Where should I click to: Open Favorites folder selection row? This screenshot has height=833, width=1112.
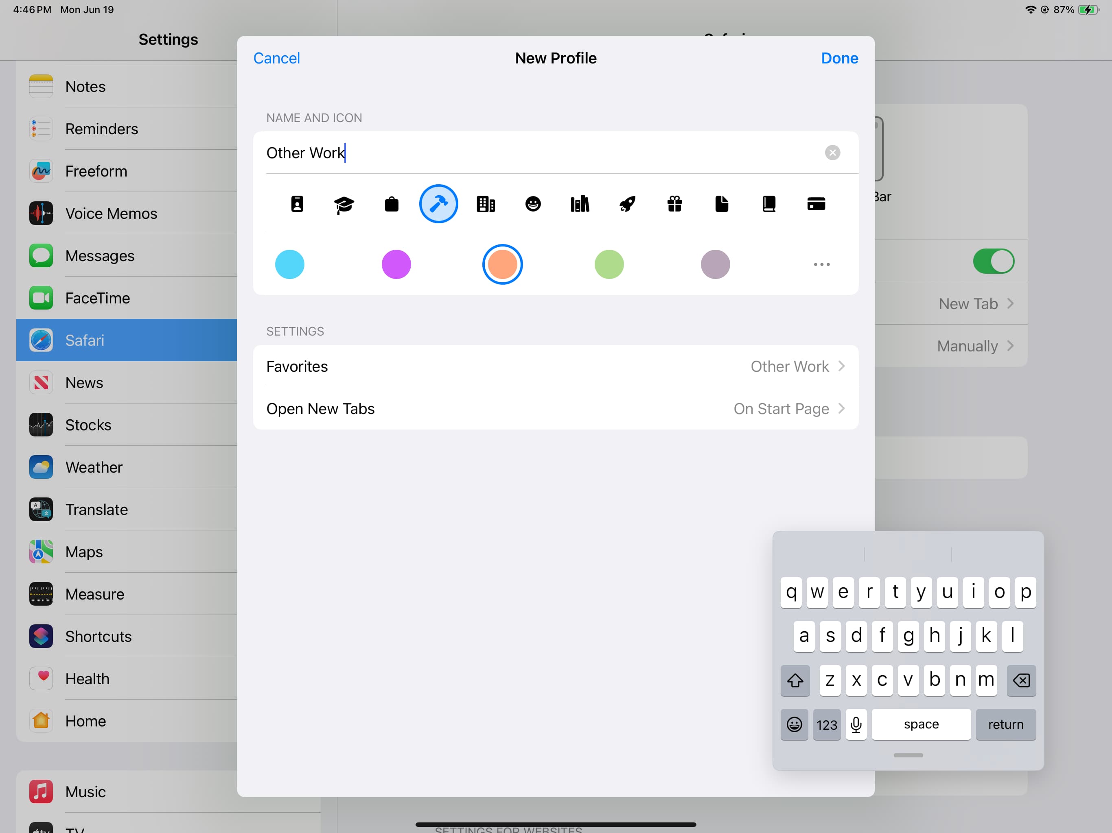556,366
